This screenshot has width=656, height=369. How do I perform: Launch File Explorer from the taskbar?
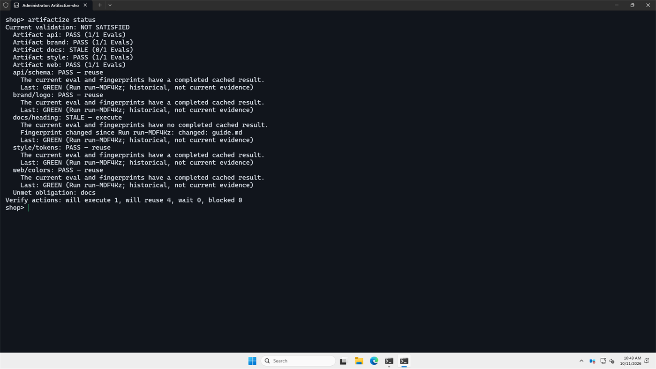(359, 361)
